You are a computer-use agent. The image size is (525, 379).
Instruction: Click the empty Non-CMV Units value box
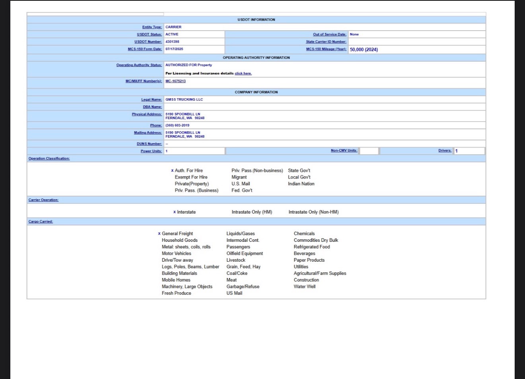tap(369, 151)
